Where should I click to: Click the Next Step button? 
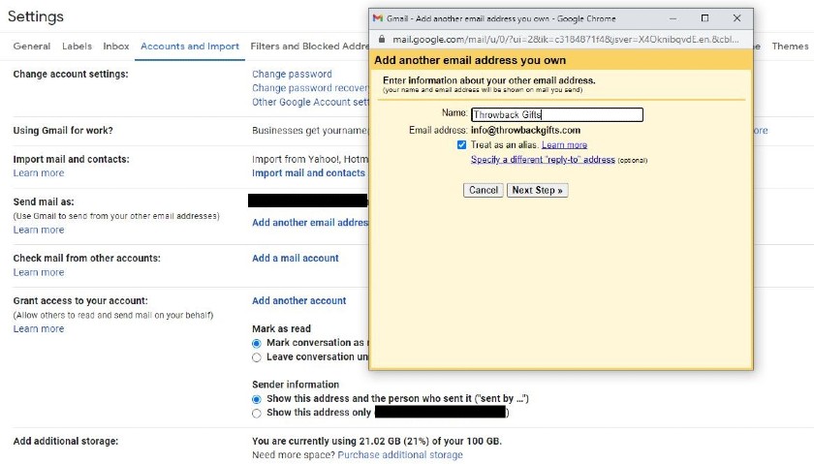tap(537, 190)
